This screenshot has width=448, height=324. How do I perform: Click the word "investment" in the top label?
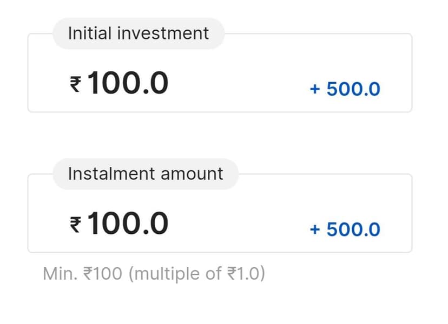[166, 33]
